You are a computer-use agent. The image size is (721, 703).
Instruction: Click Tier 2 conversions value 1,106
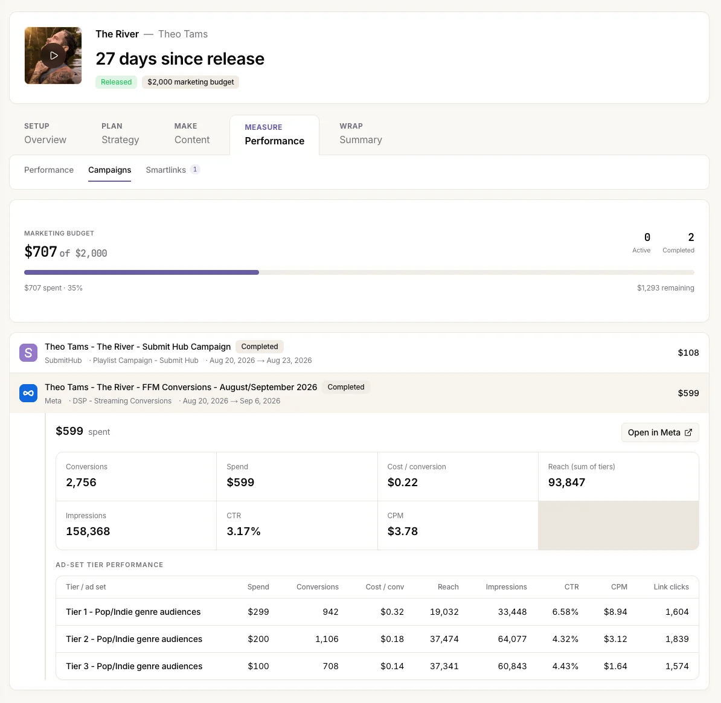(327, 639)
